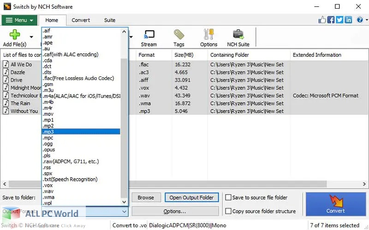Enable Save to source file folder
This screenshot has width=369, height=230.
coord(228,197)
